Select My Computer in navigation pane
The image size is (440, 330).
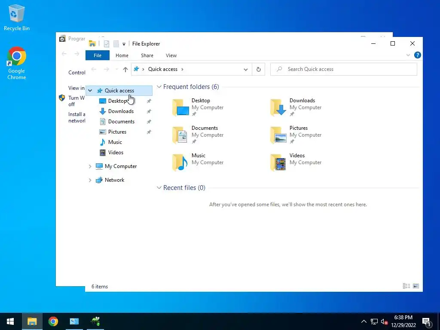(121, 166)
